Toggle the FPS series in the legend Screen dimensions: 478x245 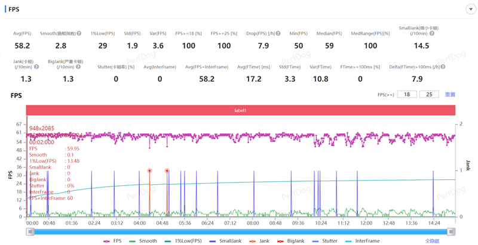point(112,241)
